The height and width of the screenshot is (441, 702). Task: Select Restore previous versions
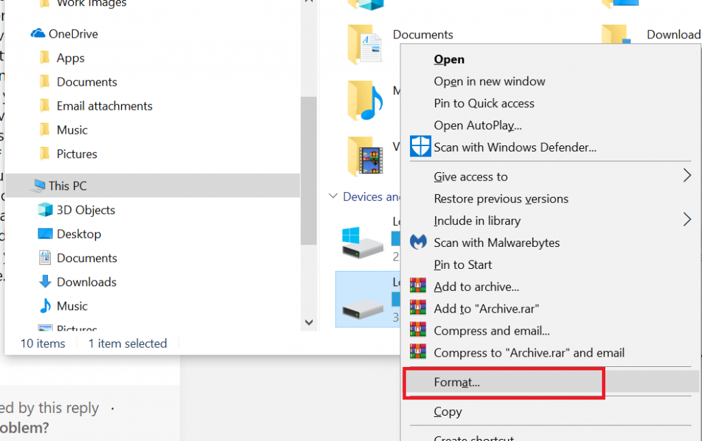pos(501,199)
